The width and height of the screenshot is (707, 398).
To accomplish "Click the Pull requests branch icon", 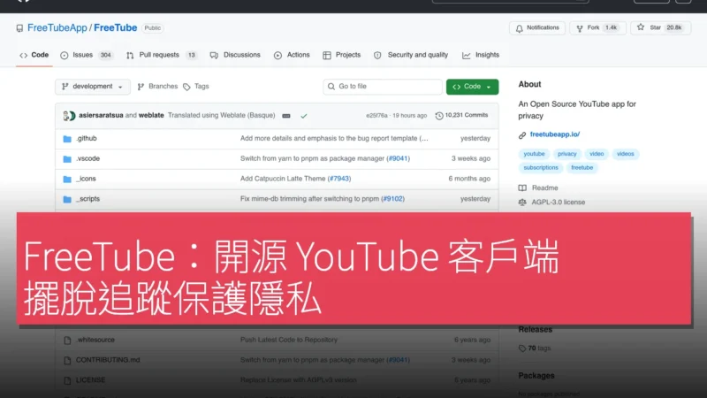I will point(130,56).
